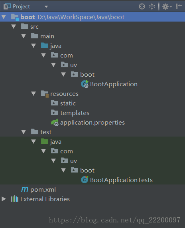
Task: Select the java label under test
Action: point(56,142)
